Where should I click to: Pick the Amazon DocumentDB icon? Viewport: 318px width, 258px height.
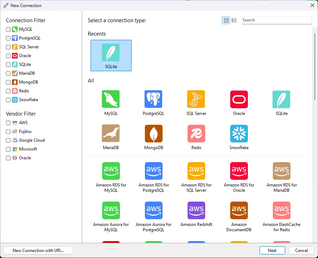239,210
